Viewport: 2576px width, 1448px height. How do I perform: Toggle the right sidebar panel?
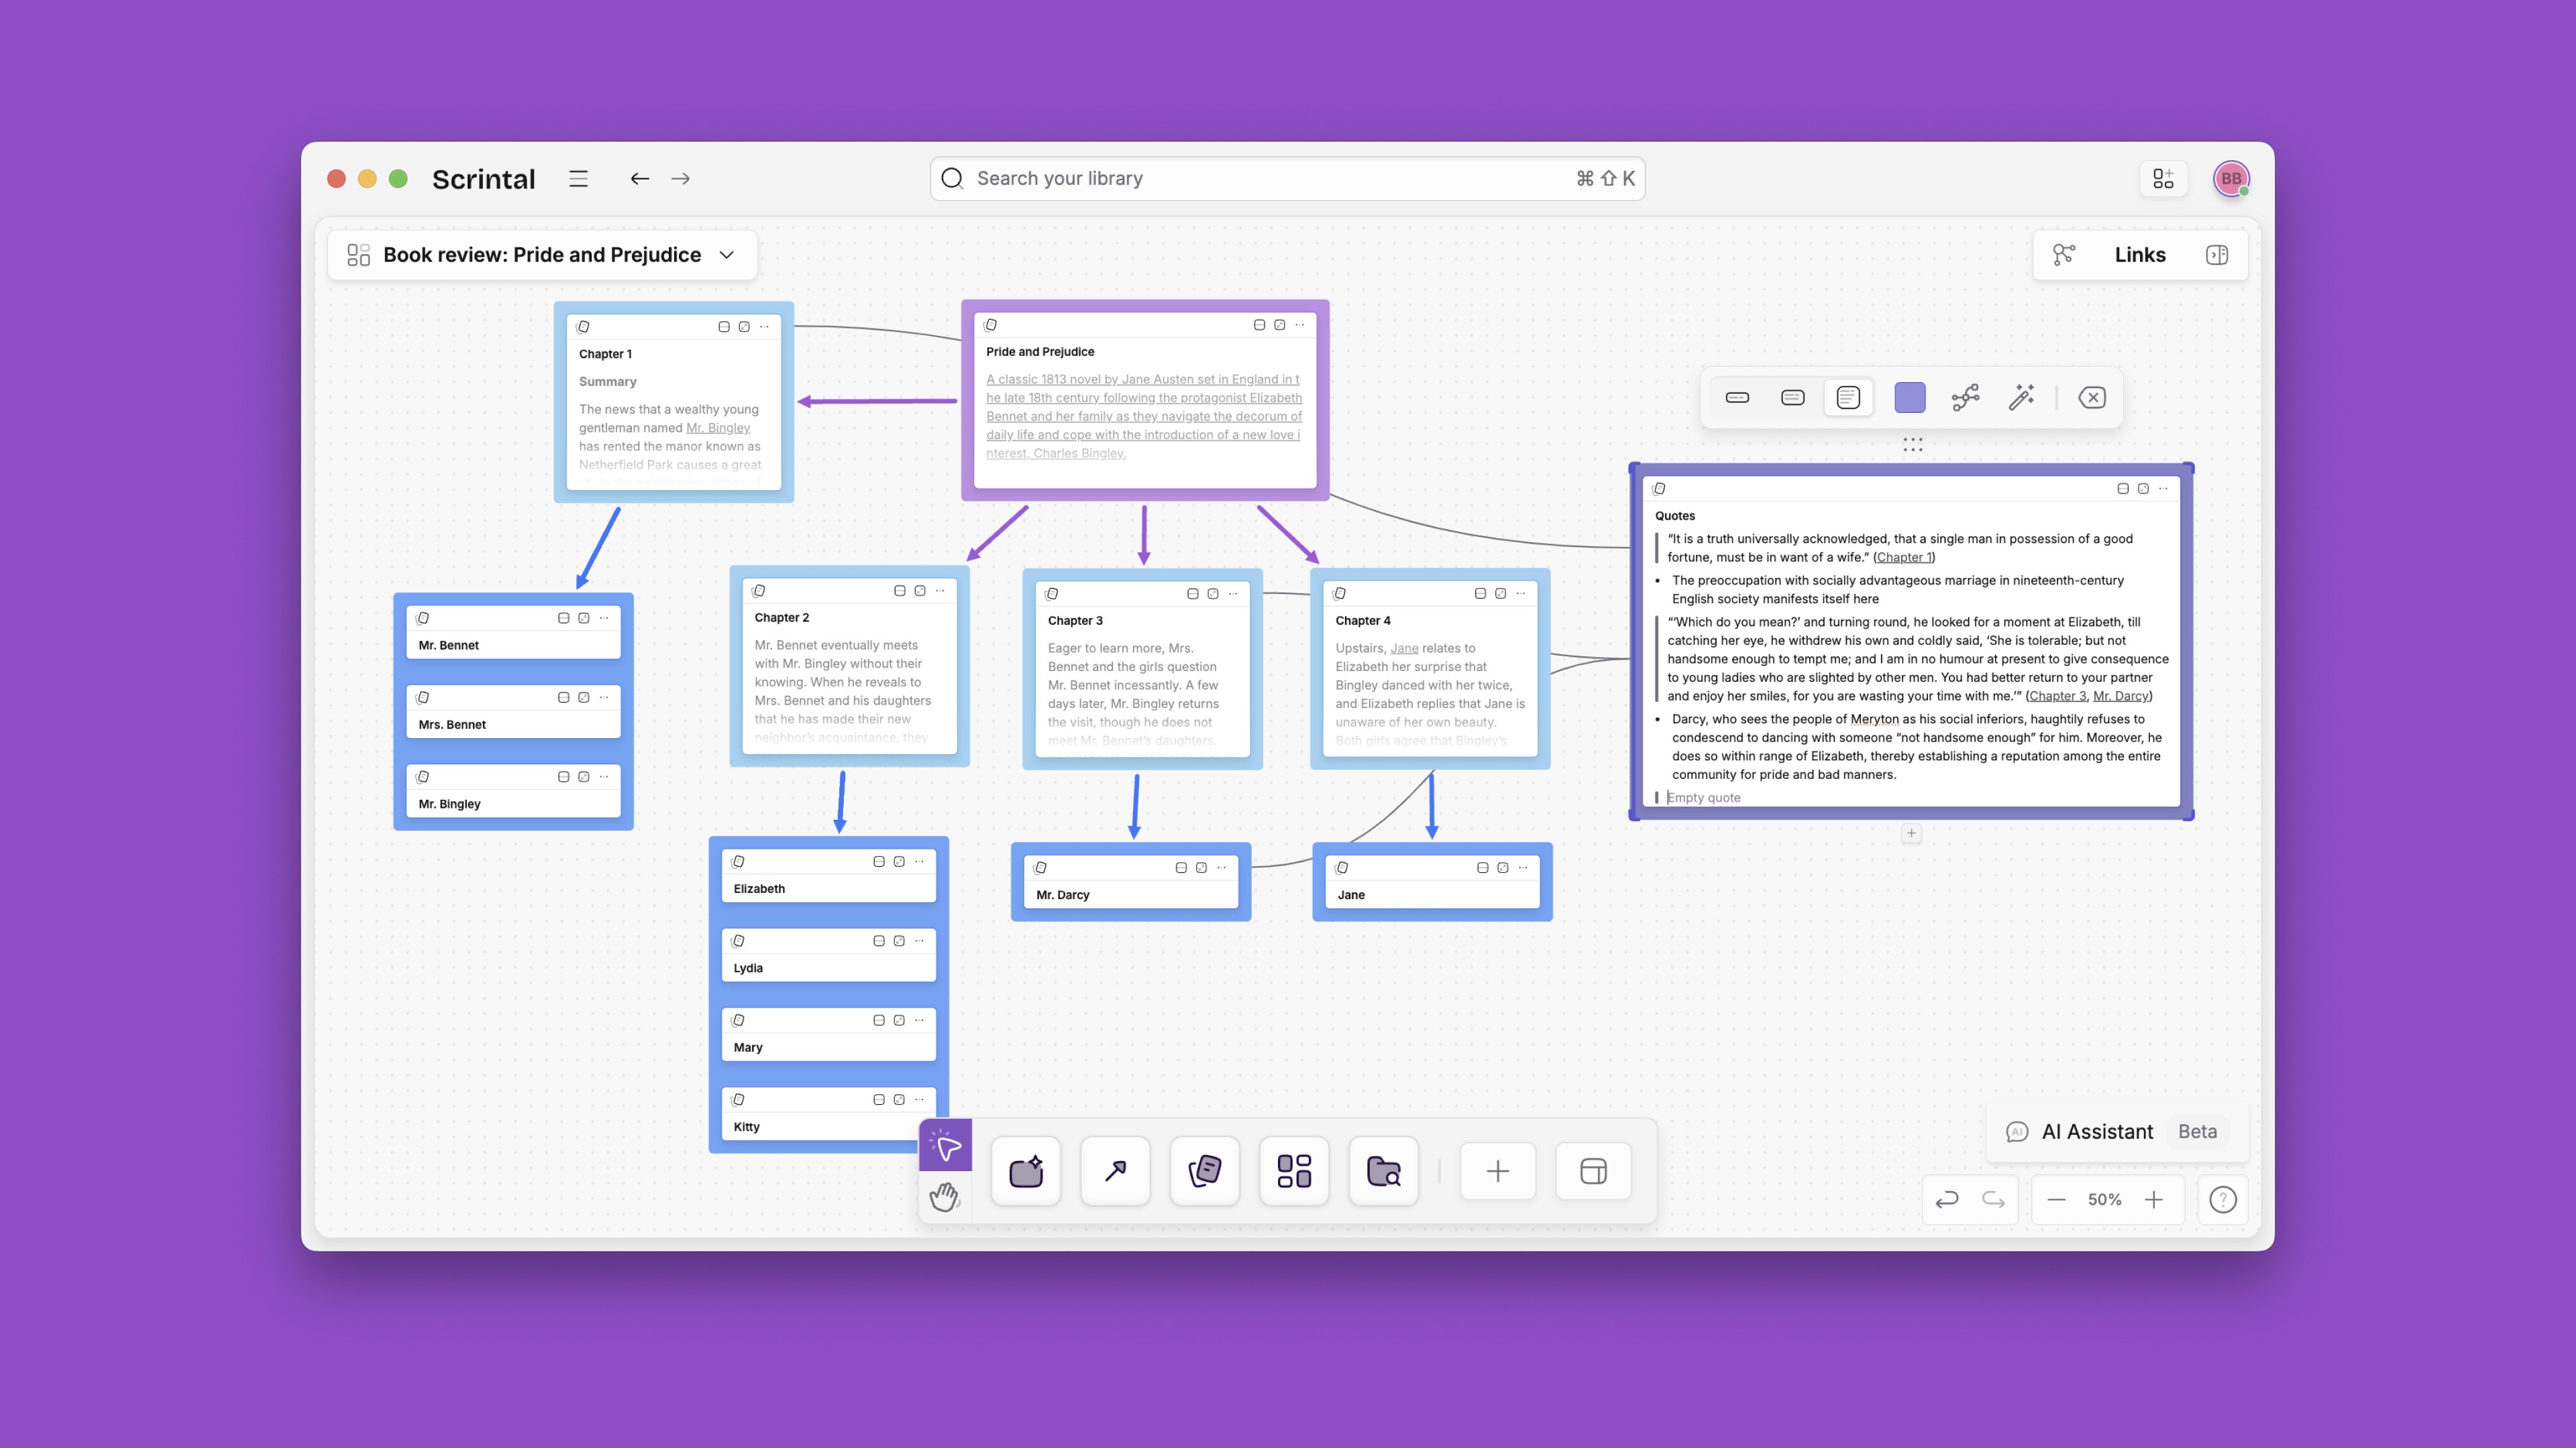tap(2217, 255)
